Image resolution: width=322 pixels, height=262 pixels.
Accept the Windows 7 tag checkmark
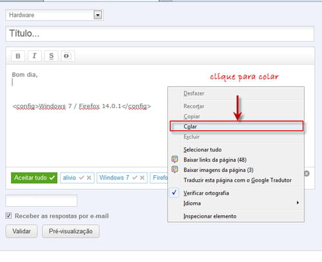[x=135, y=178]
